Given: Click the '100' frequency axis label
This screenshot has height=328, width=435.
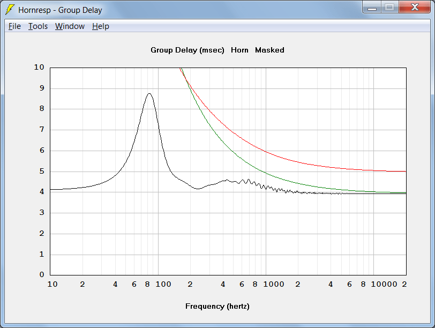Looking at the screenshot, I should click(x=163, y=285).
